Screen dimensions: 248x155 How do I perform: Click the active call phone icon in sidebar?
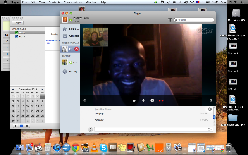pyautogui.click(x=71, y=49)
